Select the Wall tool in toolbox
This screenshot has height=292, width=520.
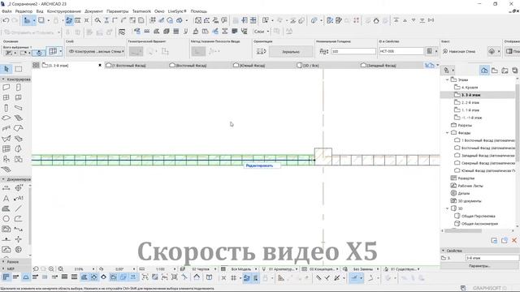coord(6,88)
